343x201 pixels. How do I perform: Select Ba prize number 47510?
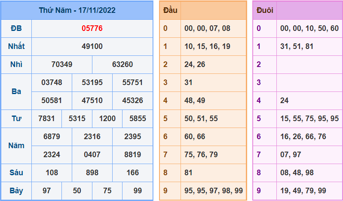92,100
